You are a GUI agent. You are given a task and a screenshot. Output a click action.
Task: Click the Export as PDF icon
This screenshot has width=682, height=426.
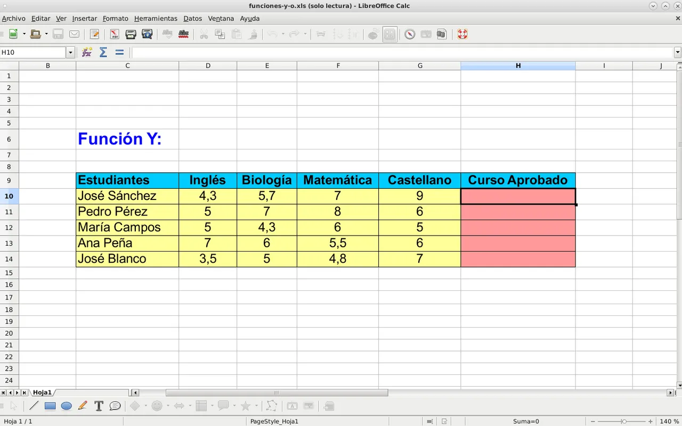click(115, 35)
